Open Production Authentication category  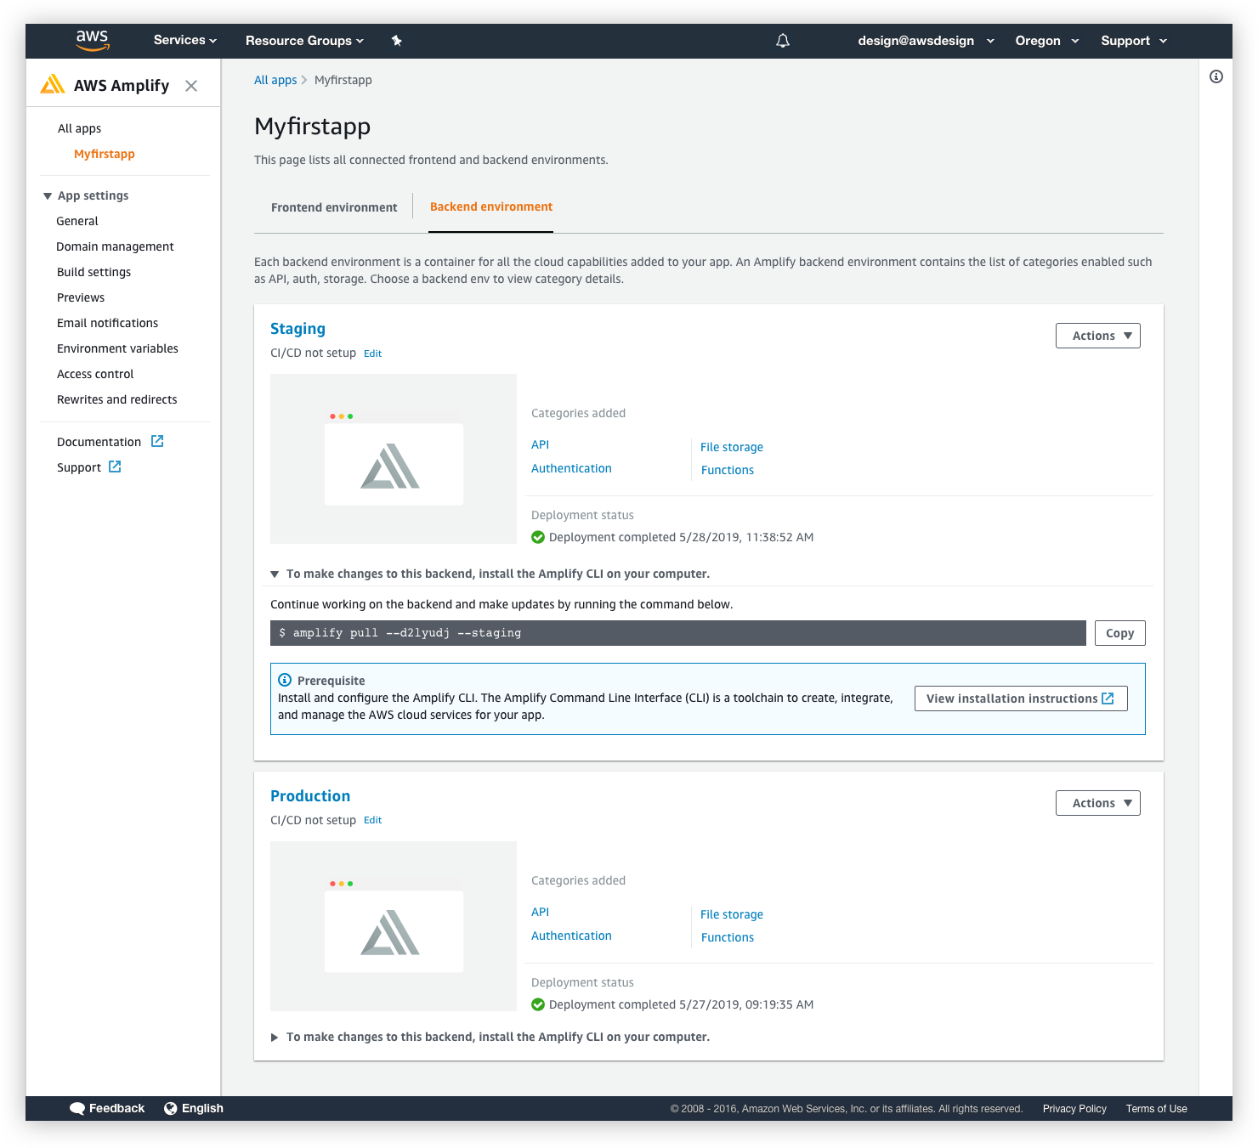(x=571, y=936)
